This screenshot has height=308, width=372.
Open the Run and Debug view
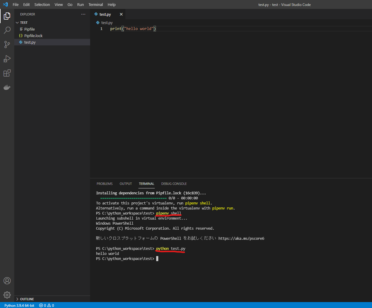(7, 59)
